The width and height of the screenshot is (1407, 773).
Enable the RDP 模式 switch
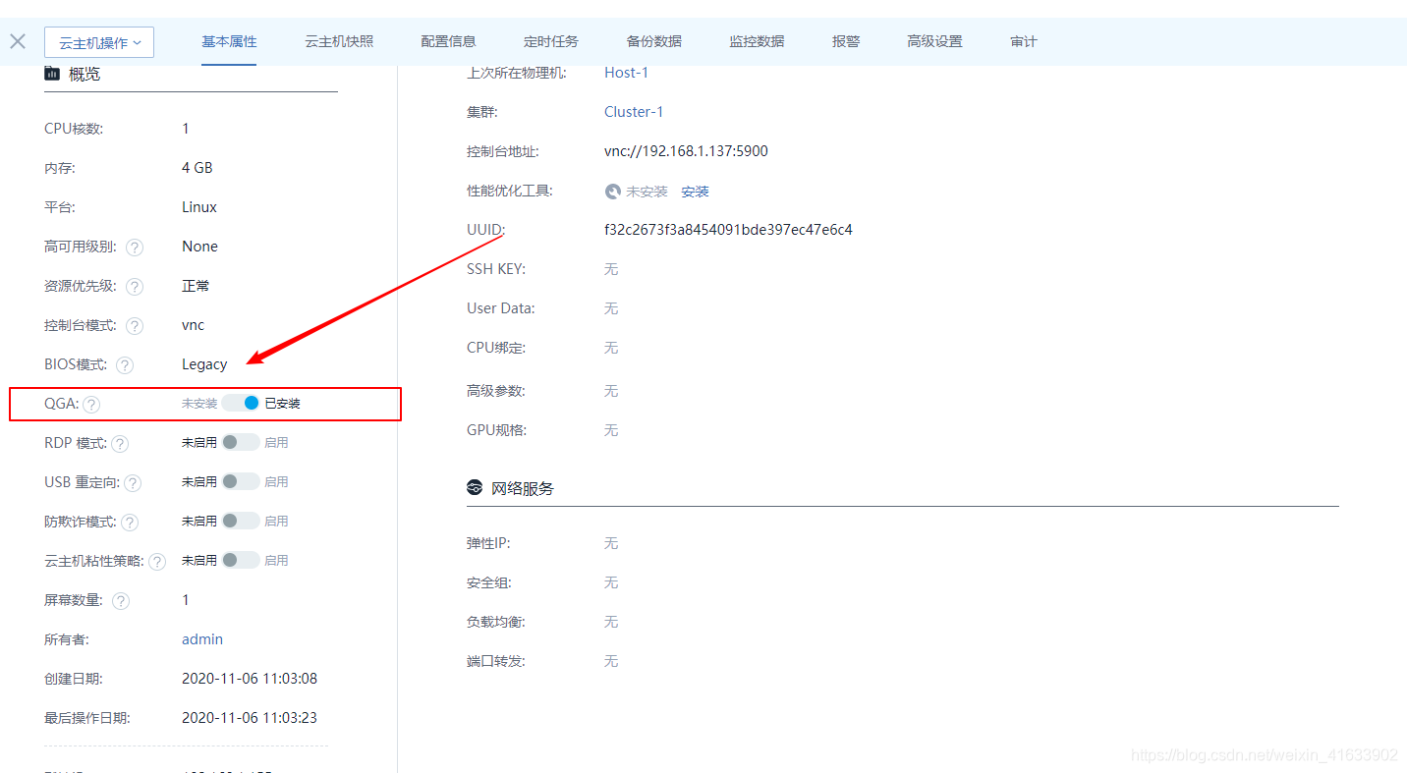241,442
